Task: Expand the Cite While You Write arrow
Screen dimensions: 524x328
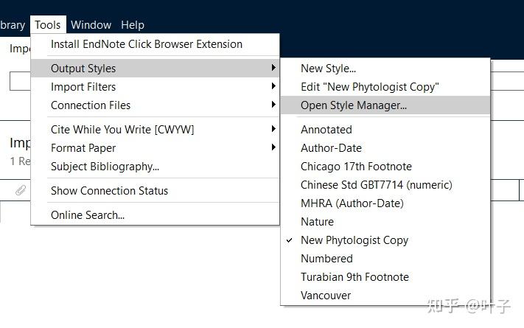Action: [x=273, y=129]
